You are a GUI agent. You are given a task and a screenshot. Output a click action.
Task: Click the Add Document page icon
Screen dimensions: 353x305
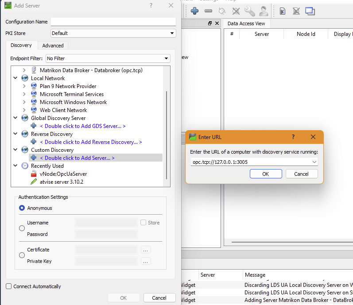[x=282, y=11]
